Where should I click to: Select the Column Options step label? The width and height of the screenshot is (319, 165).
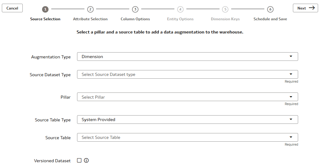point(135,19)
